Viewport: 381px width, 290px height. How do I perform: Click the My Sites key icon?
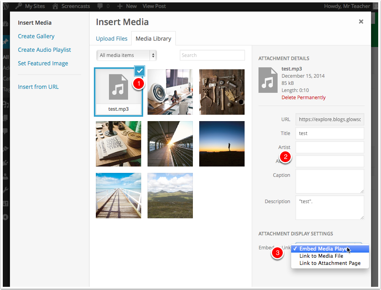[18, 6]
